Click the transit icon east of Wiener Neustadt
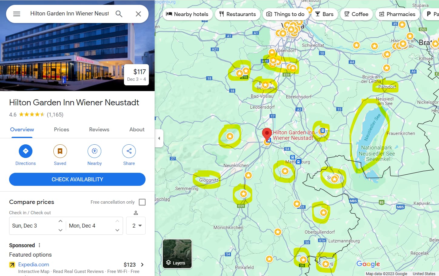This screenshot has width=439, height=276. (323, 131)
